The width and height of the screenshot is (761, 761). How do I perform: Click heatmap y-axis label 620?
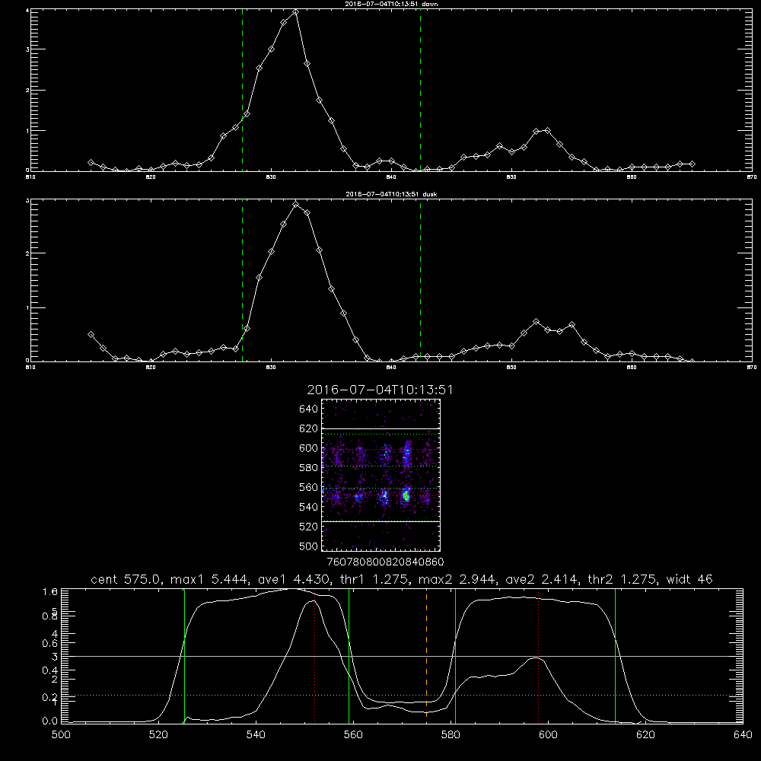click(309, 428)
